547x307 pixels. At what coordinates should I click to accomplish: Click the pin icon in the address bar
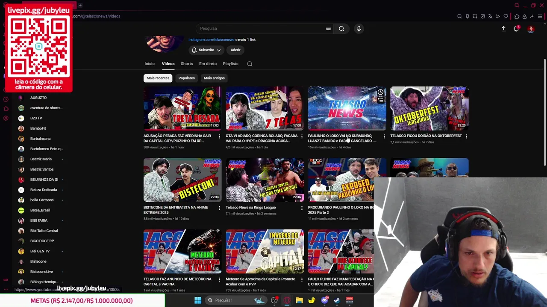(x=467, y=17)
